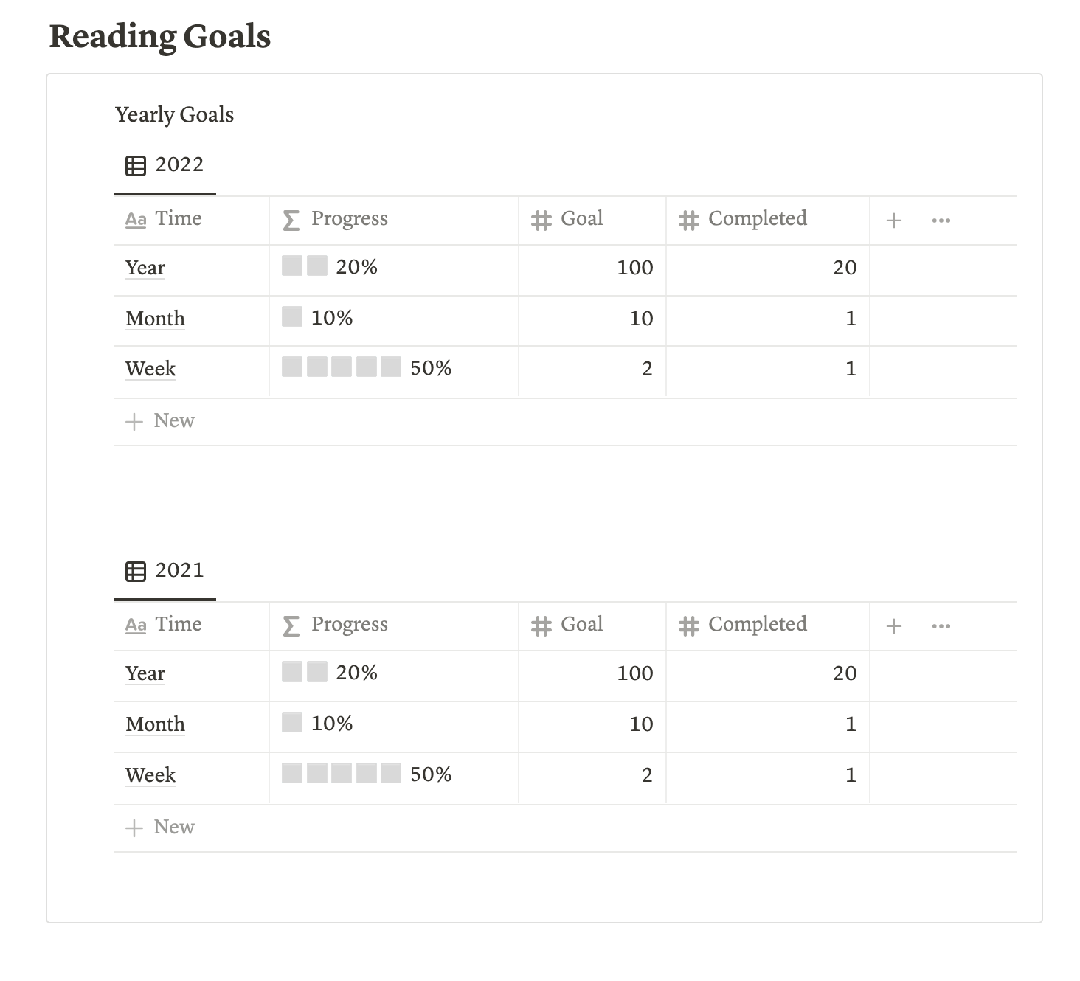Screen dimensions: 1080x981
Task: Open the Time column header in the 2021 table
Action: tap(191, 626)
